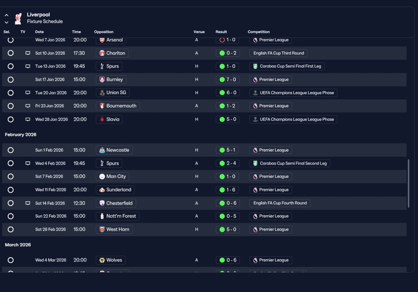Image resolution: width=418 pixels, height=292 pixels.
Task: Expand panel with the down chevron
Action: pos(7,23)
